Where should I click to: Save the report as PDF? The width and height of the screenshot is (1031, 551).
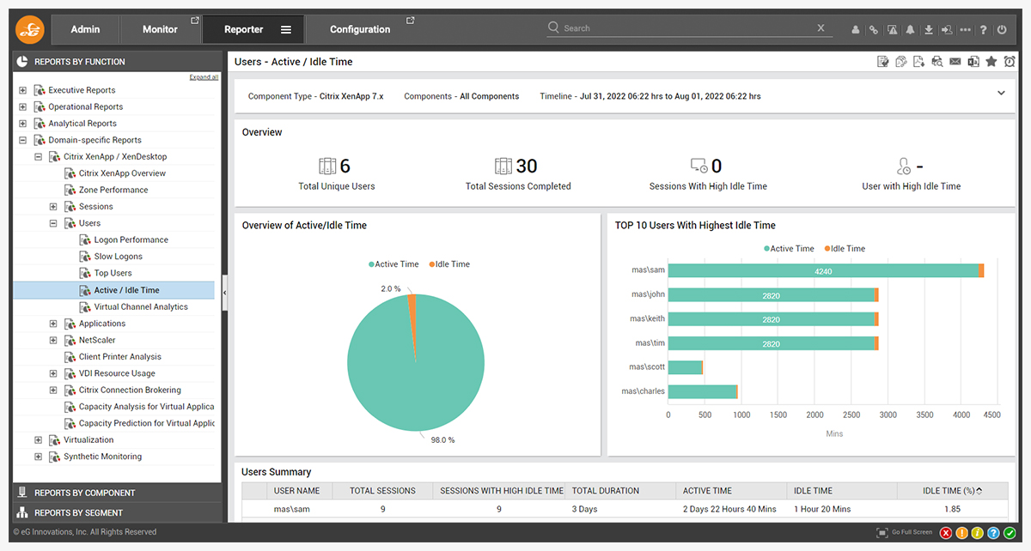pos(918,62)
